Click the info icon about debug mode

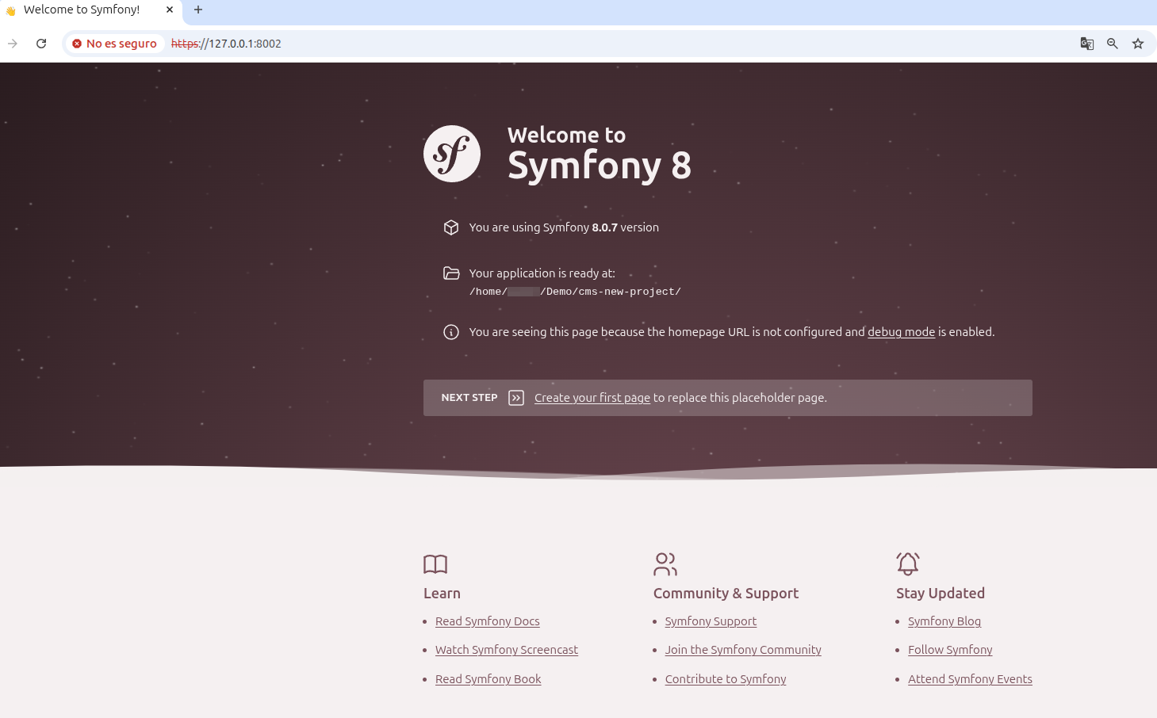pos(451,332)
